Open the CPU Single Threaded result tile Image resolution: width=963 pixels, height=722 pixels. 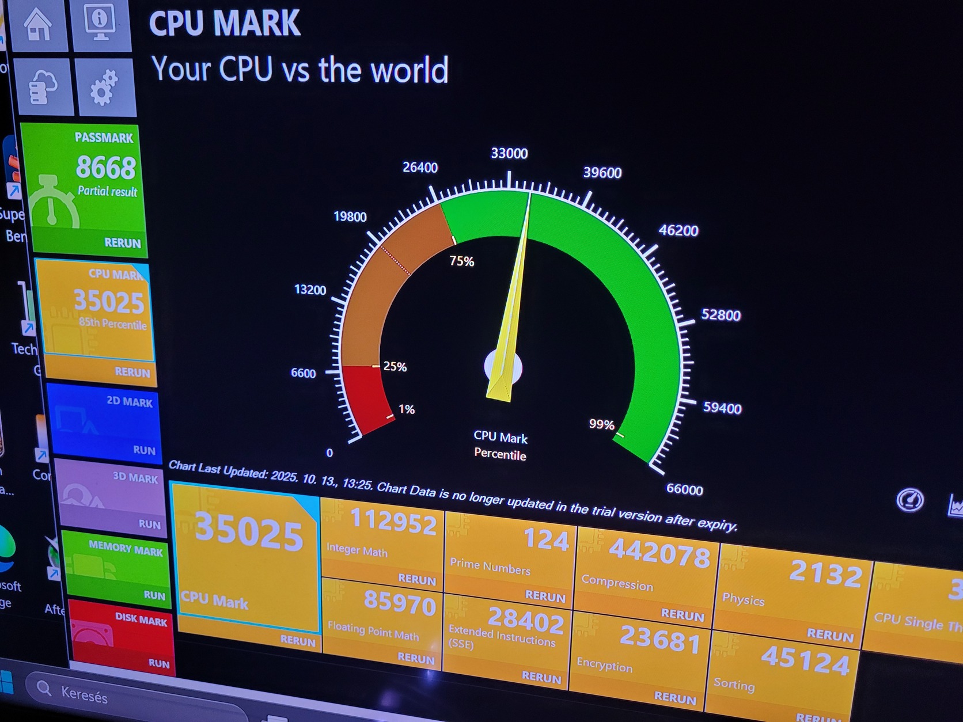914,611
